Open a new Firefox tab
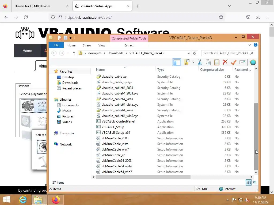Image resolution: width=274 pixels, height=205 pixels. (x=138, y=6)
